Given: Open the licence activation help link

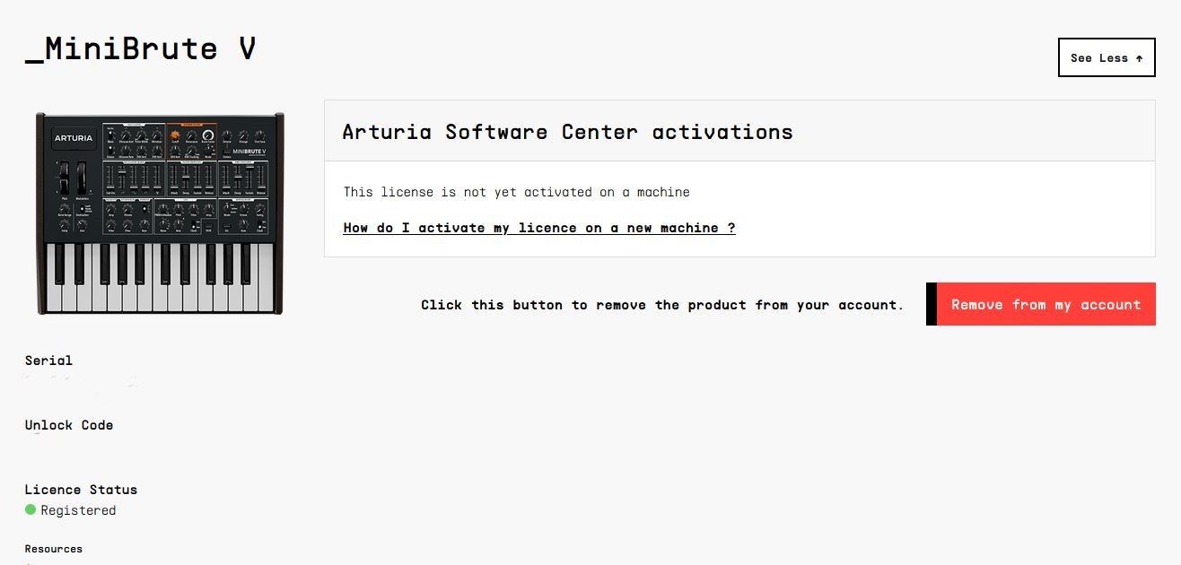Looking at the screenshot, I should click(x=539, y=228).
